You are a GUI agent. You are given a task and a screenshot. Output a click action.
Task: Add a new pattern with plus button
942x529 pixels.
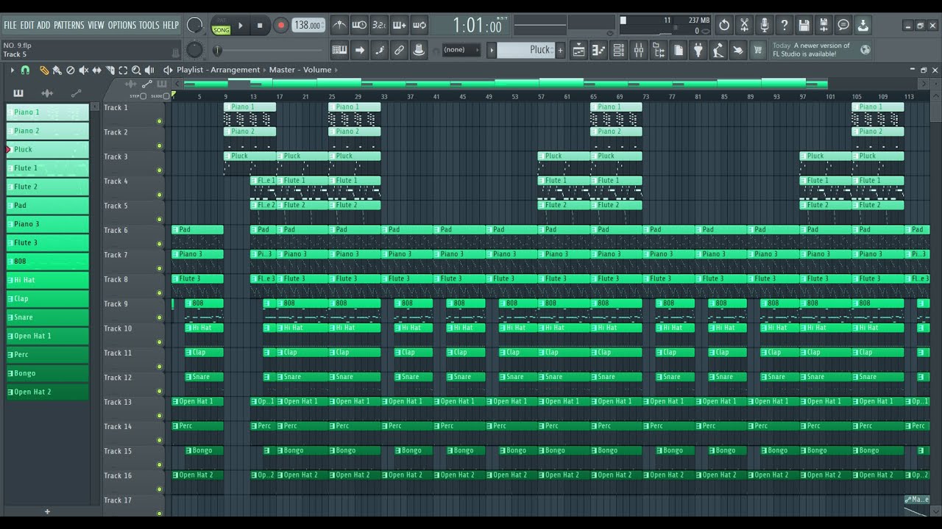pyautogui.click(x=561, y=50)
